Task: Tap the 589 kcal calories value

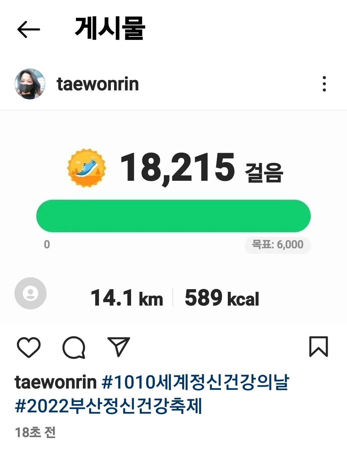Action: tap(222, 298)
